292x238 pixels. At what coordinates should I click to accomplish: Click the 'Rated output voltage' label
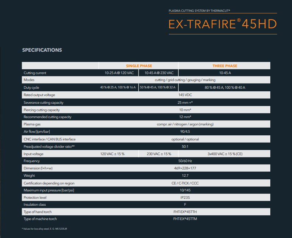[39, 95]
